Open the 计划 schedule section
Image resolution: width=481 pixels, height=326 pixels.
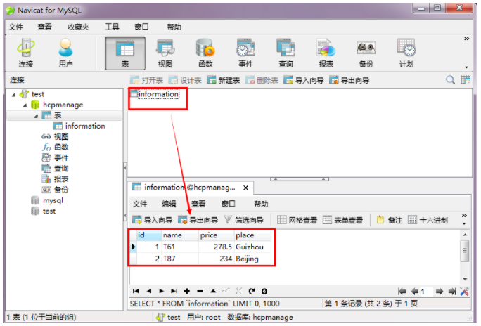click(x=406, y=53)
